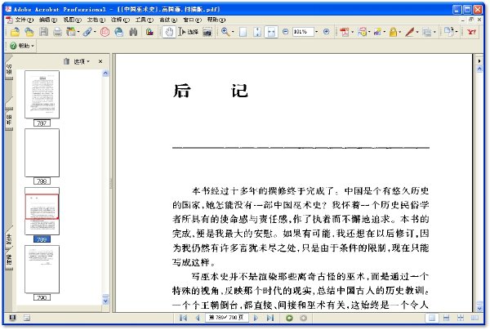Click the colorful print production icon
The height and width of the screenshot is (330, 490).
coord(149,32)
